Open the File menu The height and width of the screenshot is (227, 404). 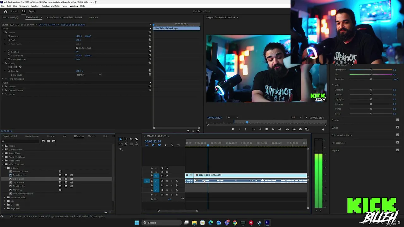pos(3,6)
